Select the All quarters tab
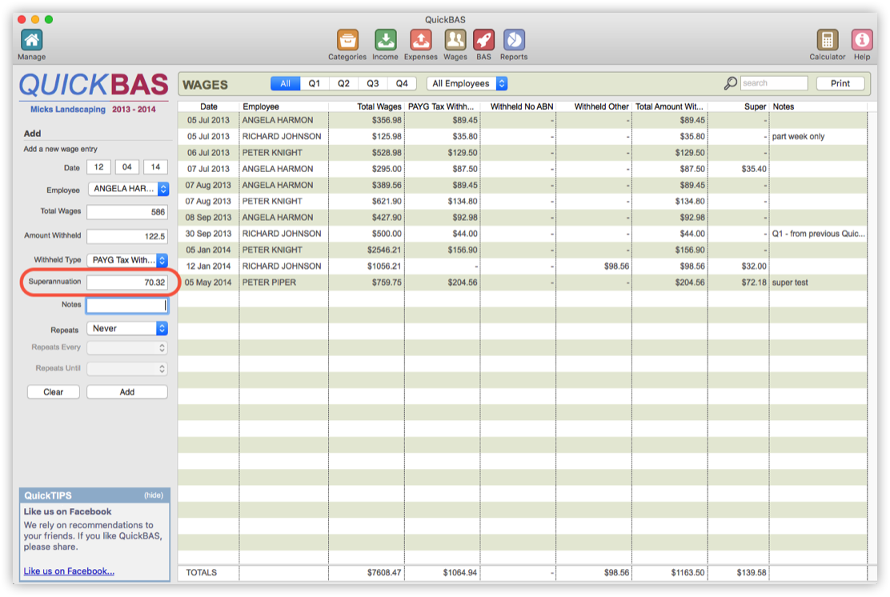This screenshot has height=597, width=890. (x=286, y=84)
